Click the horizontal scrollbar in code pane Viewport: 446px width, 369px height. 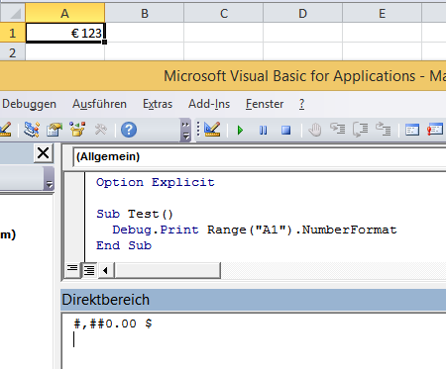[167, 271]
